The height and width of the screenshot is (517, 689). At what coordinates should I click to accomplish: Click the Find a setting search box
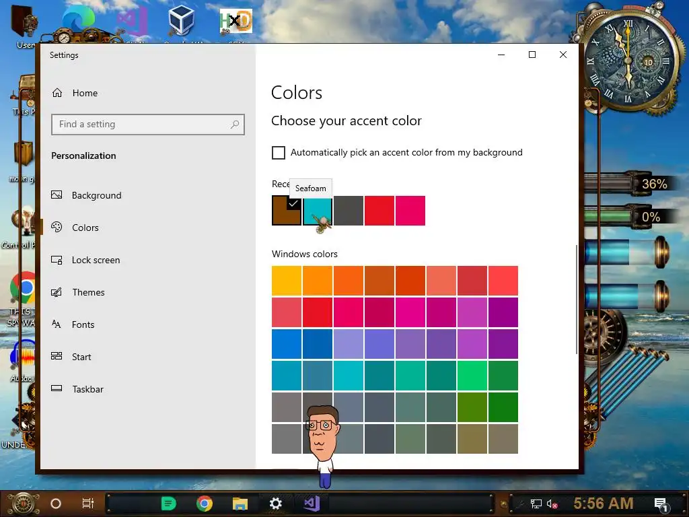coord(147,125)
